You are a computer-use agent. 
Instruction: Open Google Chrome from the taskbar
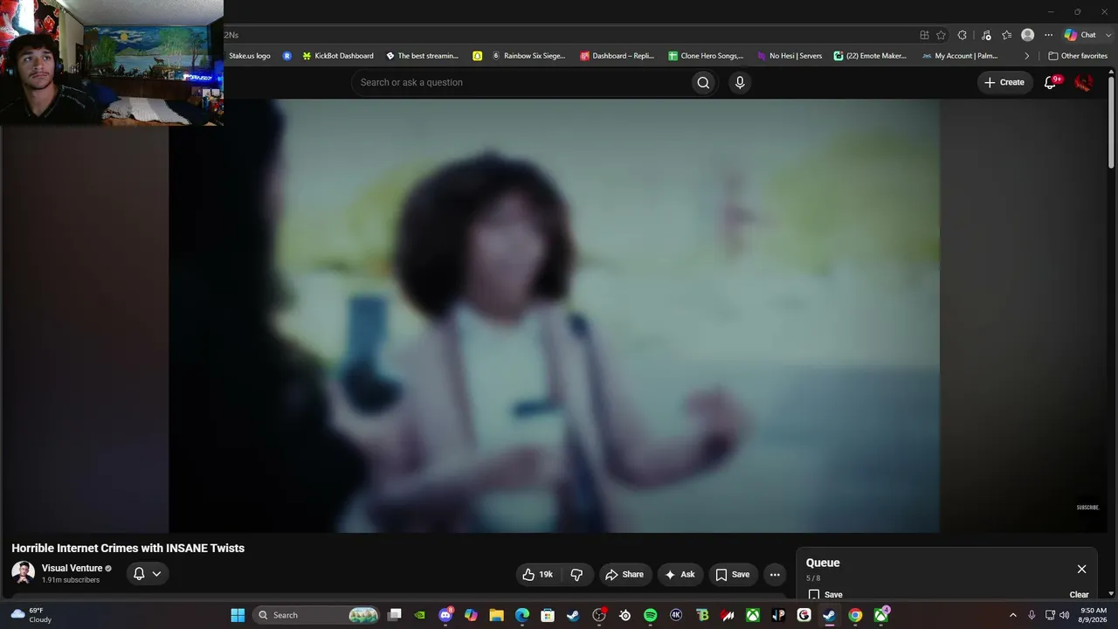click(x=855, y=615)
